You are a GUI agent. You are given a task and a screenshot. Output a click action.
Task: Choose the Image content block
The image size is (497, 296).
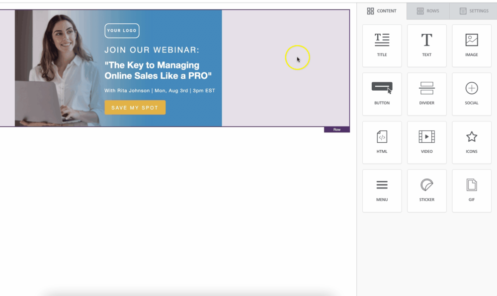(x=471, y=46)
